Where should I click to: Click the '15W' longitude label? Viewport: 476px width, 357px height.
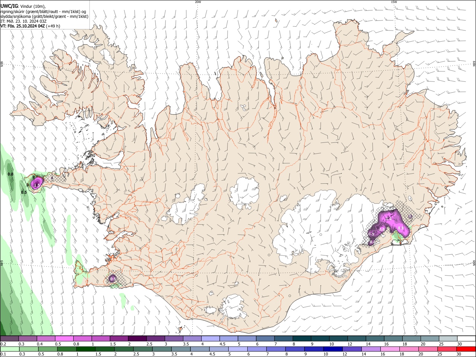pyautogui.click(x=394, y=2)
